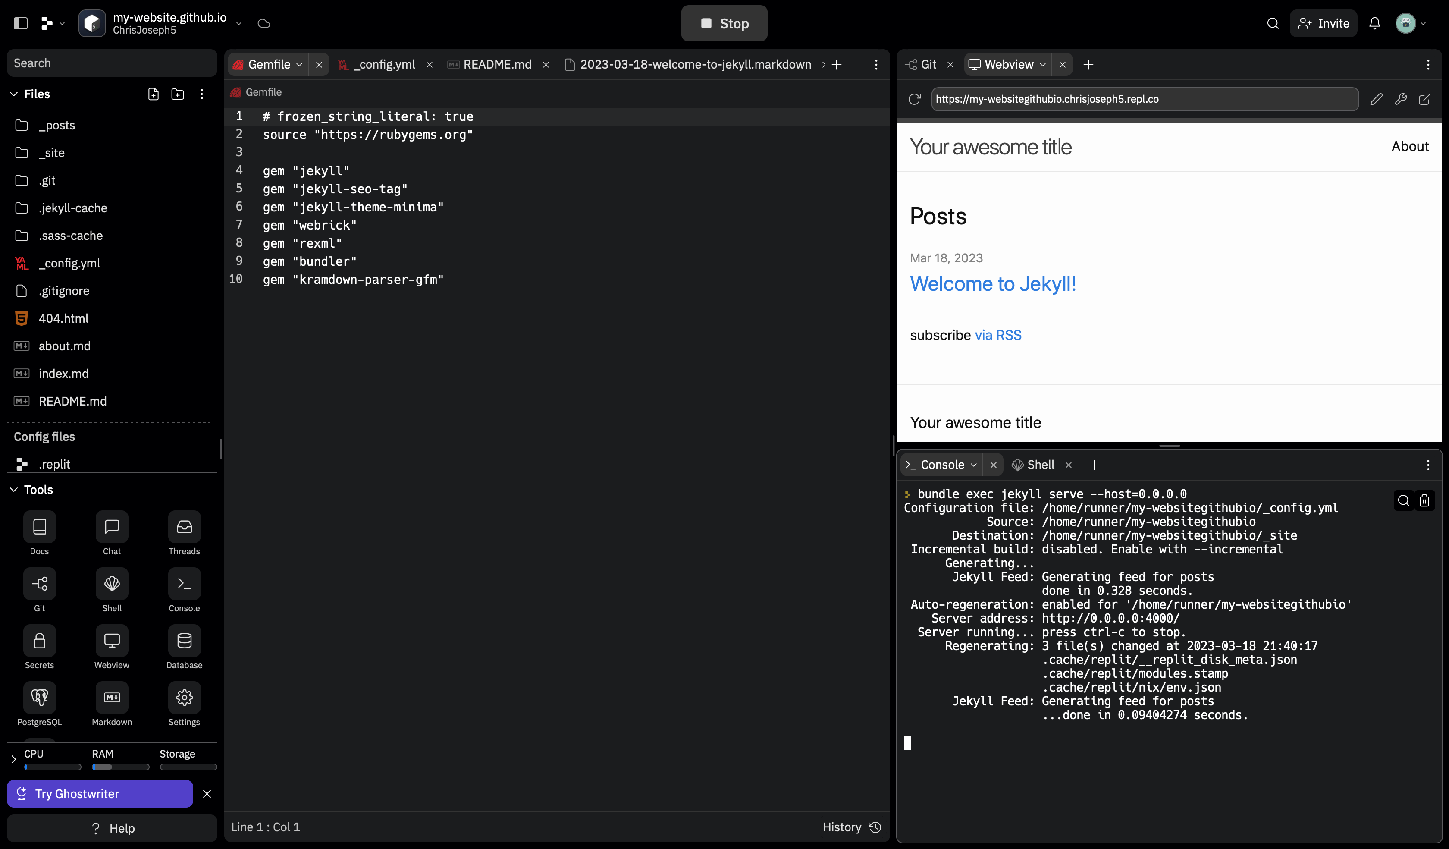Viewport: 1449px width, 849px height.
Task: Click the About link in webview
Action: click(1409, 146)
